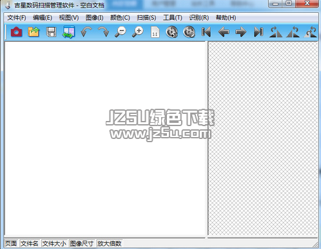Save with the floppy disk icon

51,32
